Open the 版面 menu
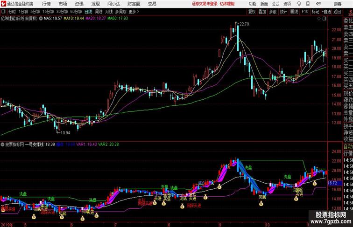Image resolution: width=353 pixels, height=227 pixels. pyautogui.click(x=264, y=4)
